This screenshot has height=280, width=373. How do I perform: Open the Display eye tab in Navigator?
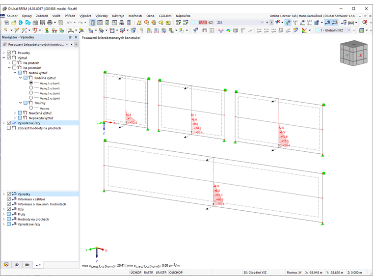[17, 265]
